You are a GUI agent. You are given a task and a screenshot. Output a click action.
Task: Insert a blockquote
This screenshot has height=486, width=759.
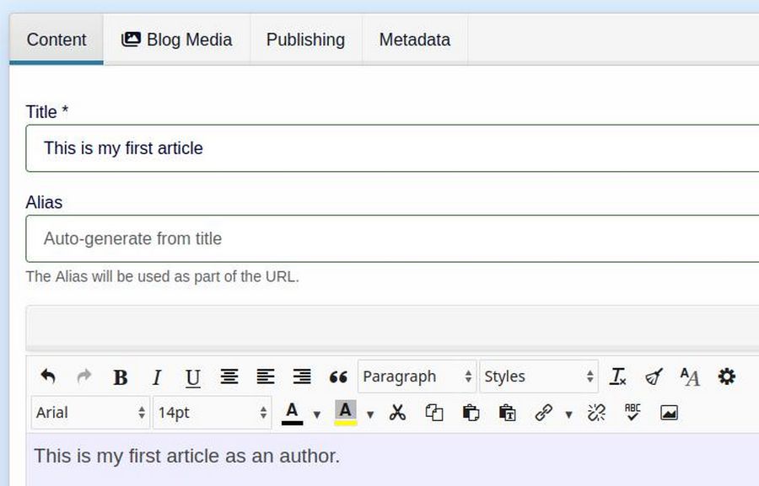click(x=338, y=377)
